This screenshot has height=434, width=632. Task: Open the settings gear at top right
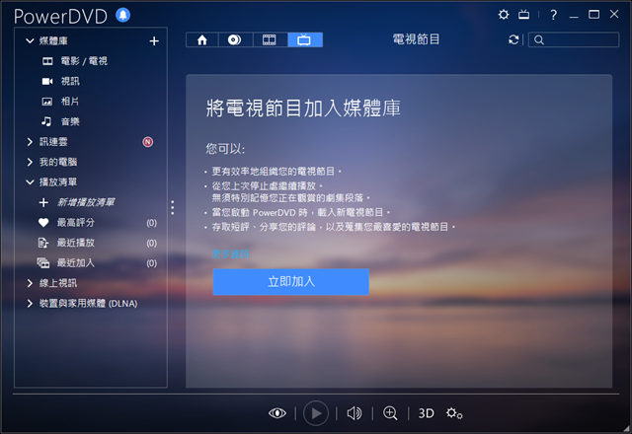point(504,15)
